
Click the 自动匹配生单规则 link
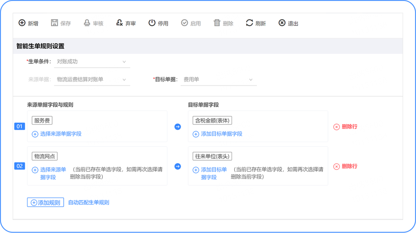(89, 202)
